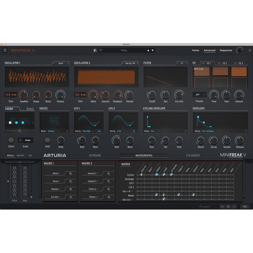
Task: Toggle the FX 3 power button
Action: point(235,63)
